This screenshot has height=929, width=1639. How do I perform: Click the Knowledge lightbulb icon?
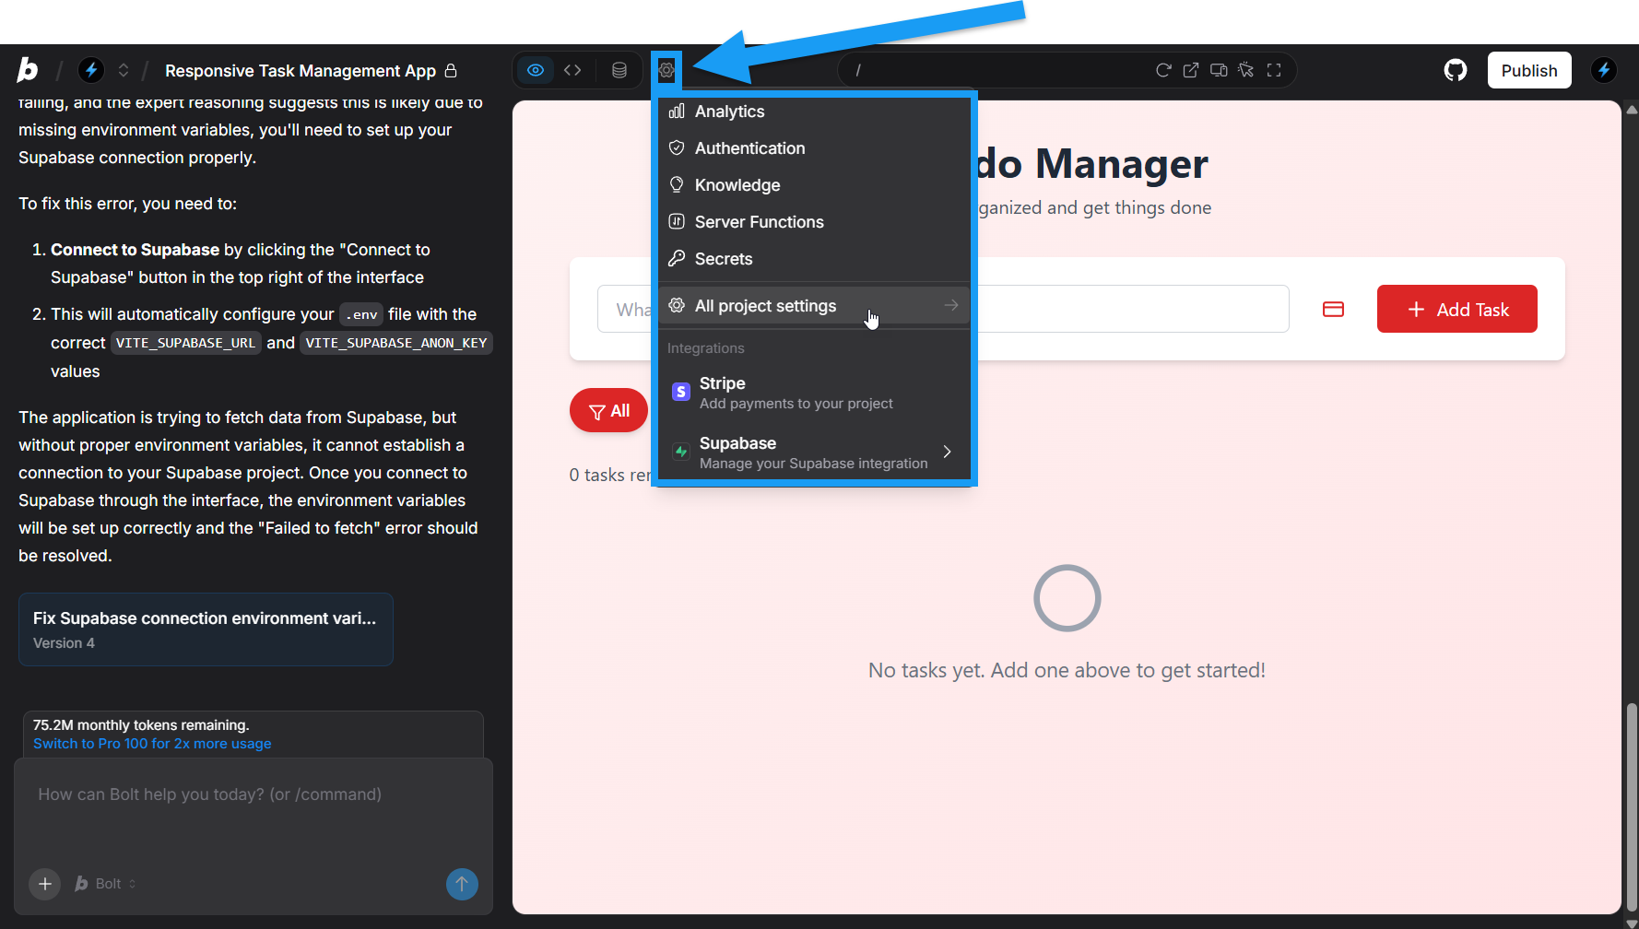677,185
